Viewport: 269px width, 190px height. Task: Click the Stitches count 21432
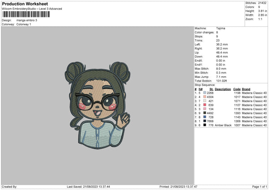click(262, 3)
